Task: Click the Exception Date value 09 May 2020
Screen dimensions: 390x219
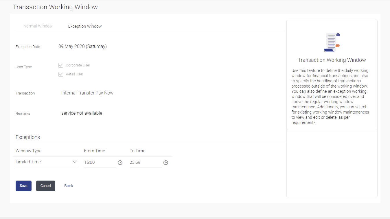Action: coord(82,46)
